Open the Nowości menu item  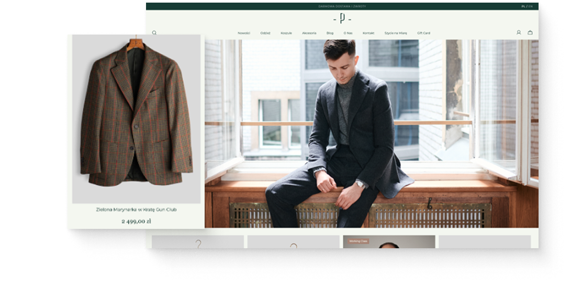[x=244, y=33]
